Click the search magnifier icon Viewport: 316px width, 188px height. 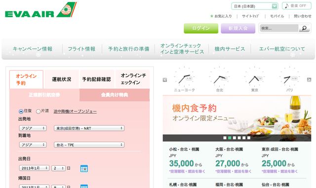pos(304,28)
